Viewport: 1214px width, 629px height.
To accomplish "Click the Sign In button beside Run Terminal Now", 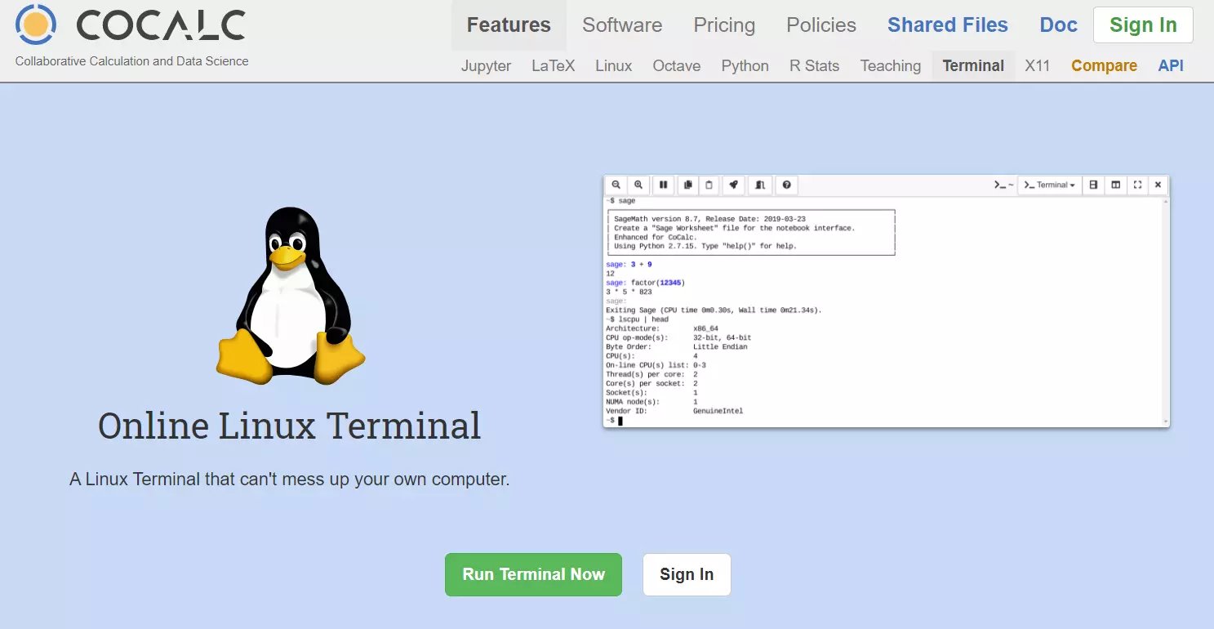I will [x=687, y=574].
